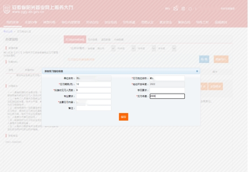This screenshot has width=248, height=172.
Task: Click the orange 模板导入 button
Action: pos(221,59)
